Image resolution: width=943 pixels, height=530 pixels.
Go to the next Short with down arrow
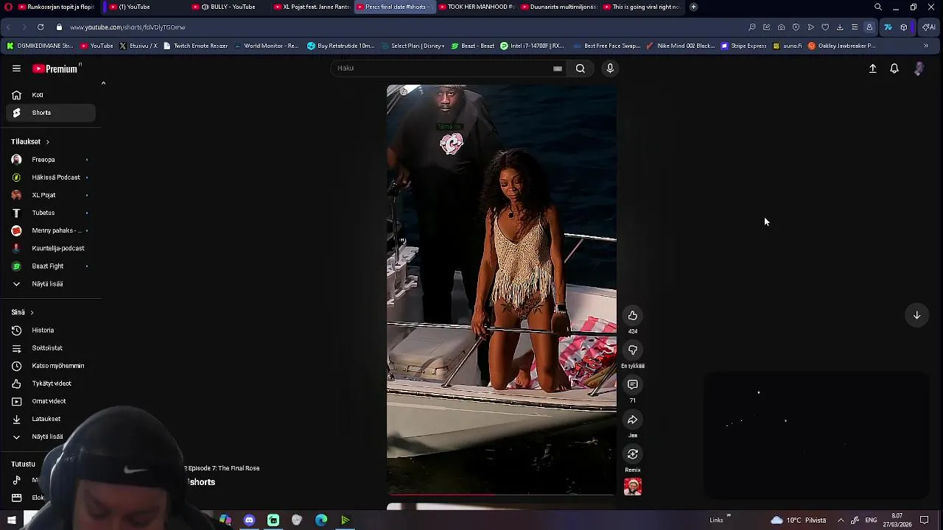point(916,315)
